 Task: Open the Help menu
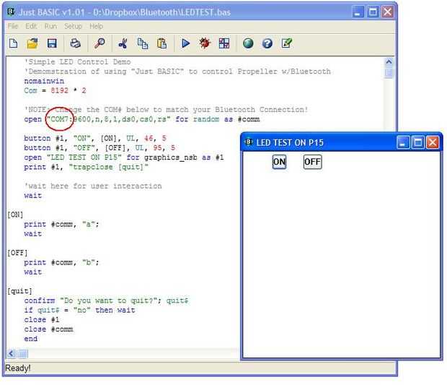pyautogui.click(x=96, y=26)
